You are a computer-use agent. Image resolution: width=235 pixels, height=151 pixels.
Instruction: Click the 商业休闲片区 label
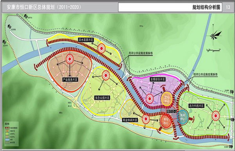[130, 120]
